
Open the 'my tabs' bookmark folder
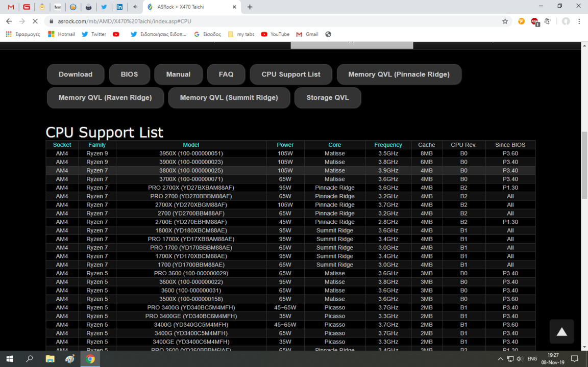click(241, 34)
